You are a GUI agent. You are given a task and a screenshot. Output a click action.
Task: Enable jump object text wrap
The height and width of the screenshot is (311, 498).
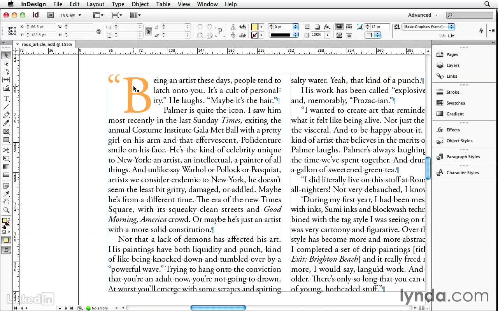click(349, 35)
